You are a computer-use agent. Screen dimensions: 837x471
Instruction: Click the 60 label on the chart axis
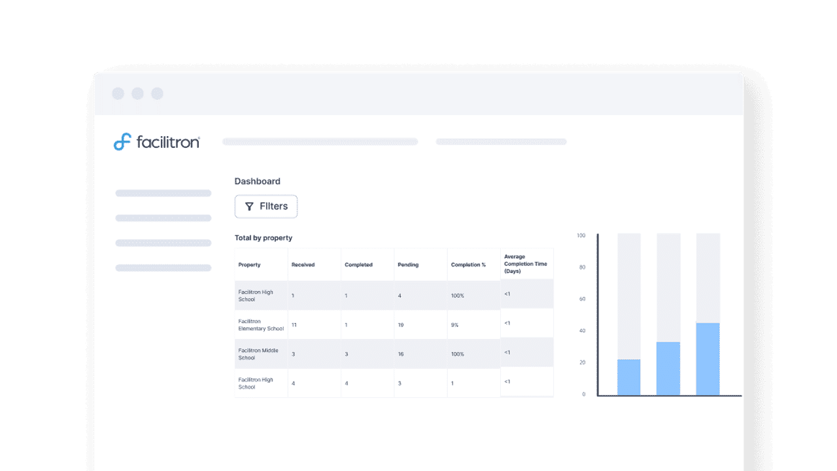click(x=582, y=299)
